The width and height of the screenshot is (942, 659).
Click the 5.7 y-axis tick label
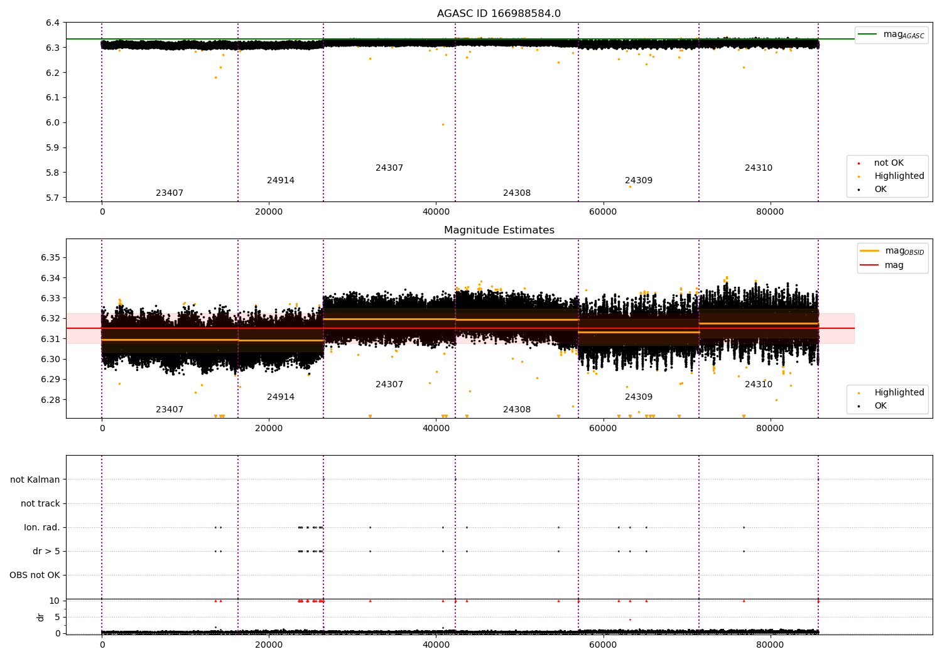(53, 198)
